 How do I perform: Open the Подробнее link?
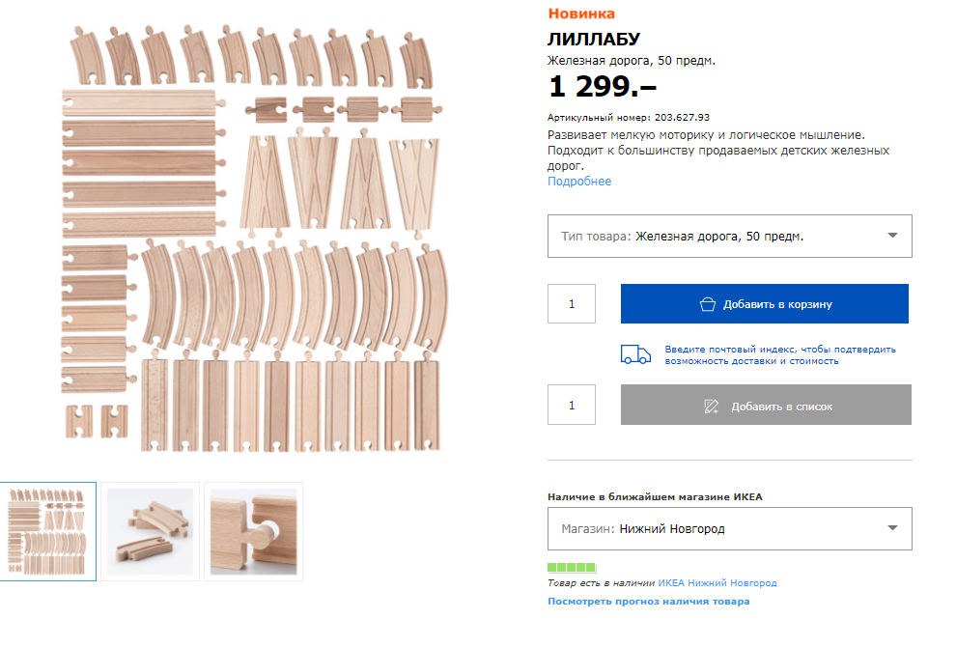[579, 182]
